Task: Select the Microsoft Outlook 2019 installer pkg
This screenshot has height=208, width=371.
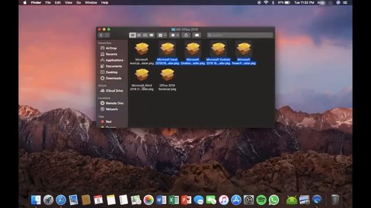Action: (x=218, y=53)
